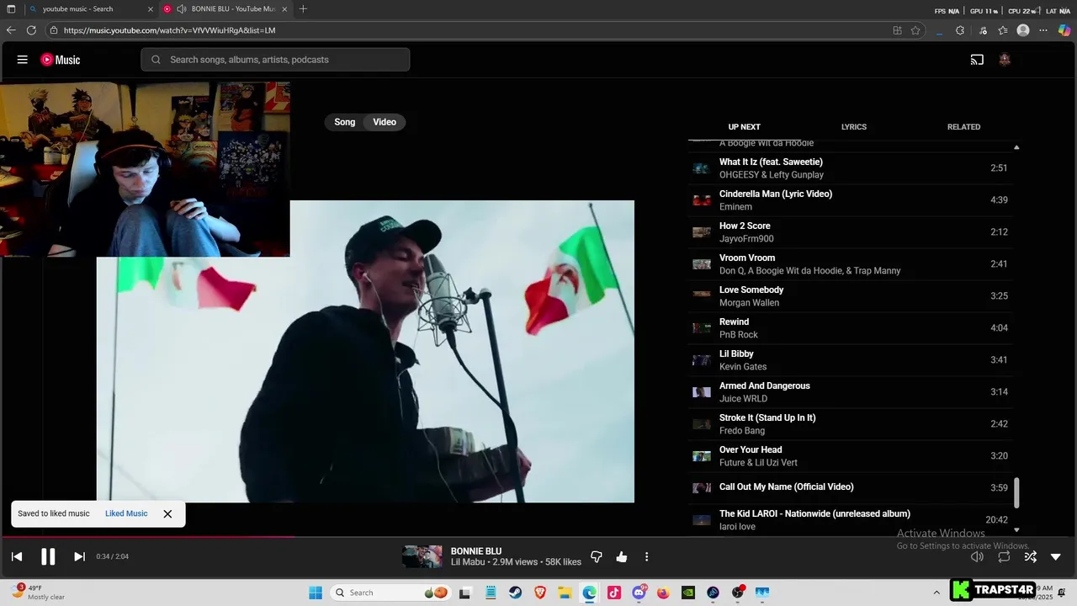Image resolution: width=1077 pixels, height=606 pixels.
Task: Refresh the page with the reload icon
Action: point(31,30)
